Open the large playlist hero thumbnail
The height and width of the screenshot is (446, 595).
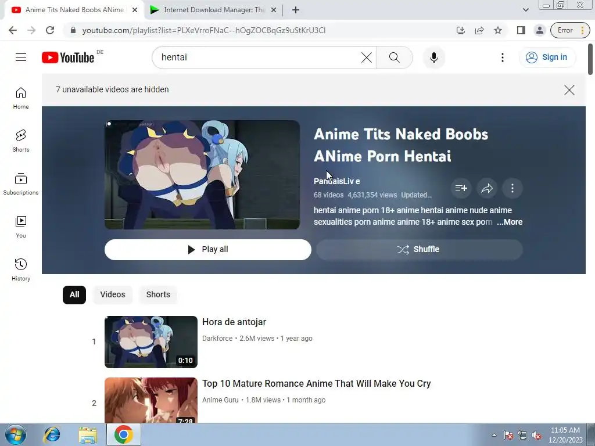coord(202,175)
